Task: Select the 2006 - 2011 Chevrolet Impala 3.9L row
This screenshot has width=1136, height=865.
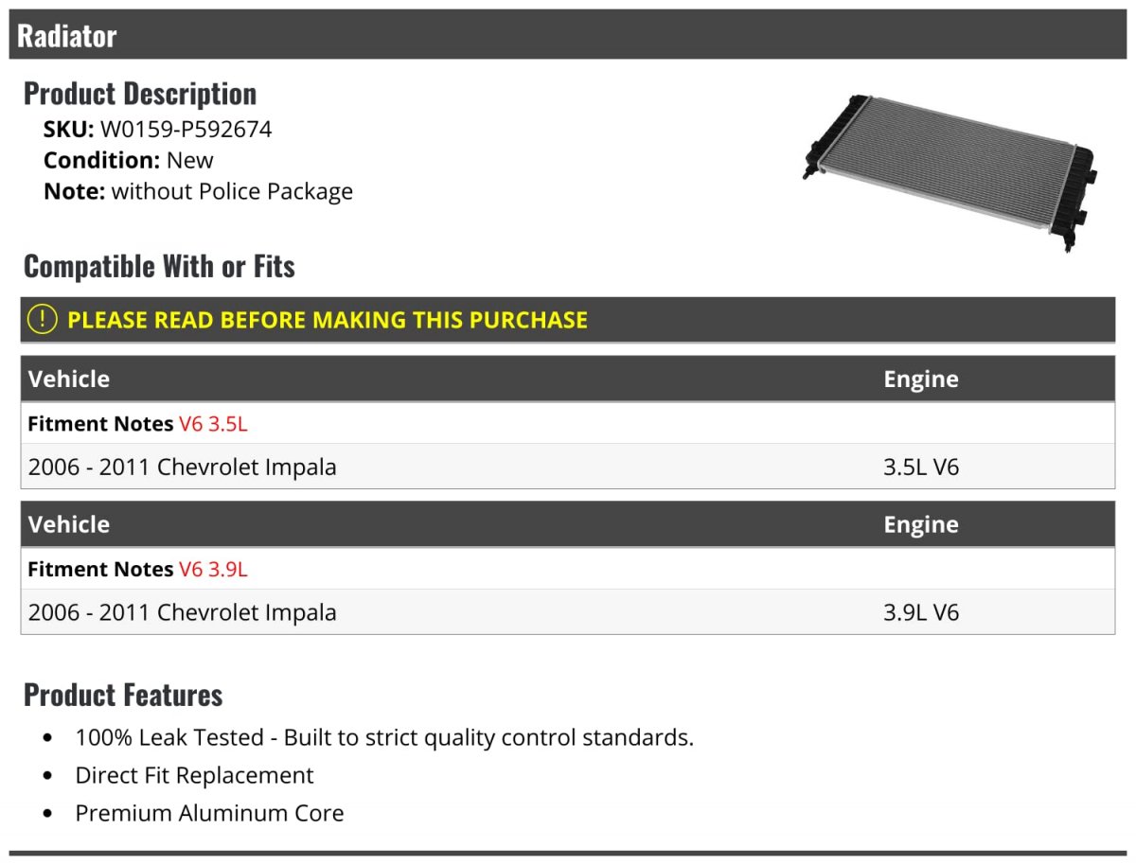Action: (568, 612)
